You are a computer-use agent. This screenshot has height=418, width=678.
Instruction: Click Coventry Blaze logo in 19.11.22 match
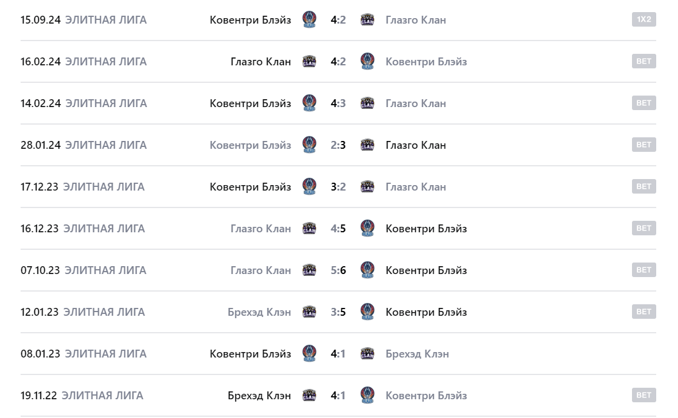367,395
